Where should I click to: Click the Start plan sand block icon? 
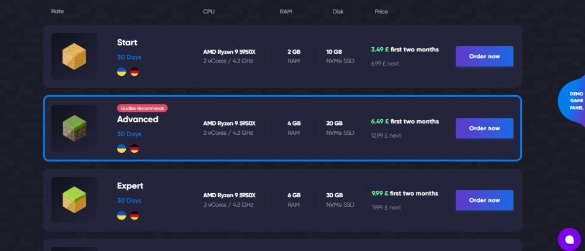coord(74,56)
